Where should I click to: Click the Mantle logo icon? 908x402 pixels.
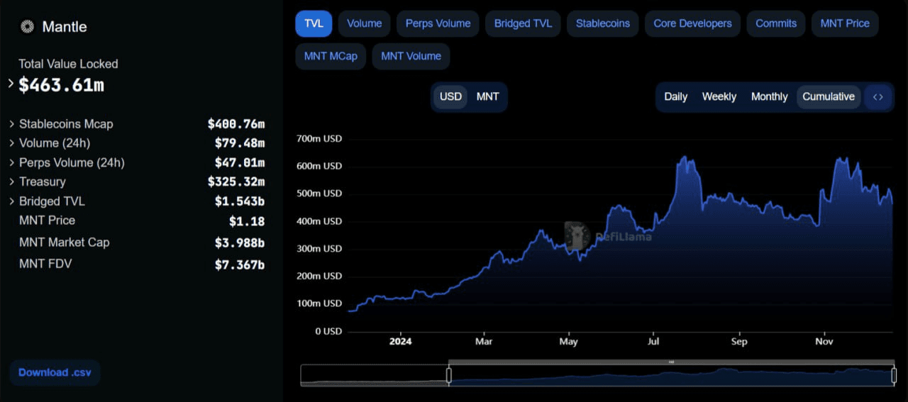[x=28, y=27]
